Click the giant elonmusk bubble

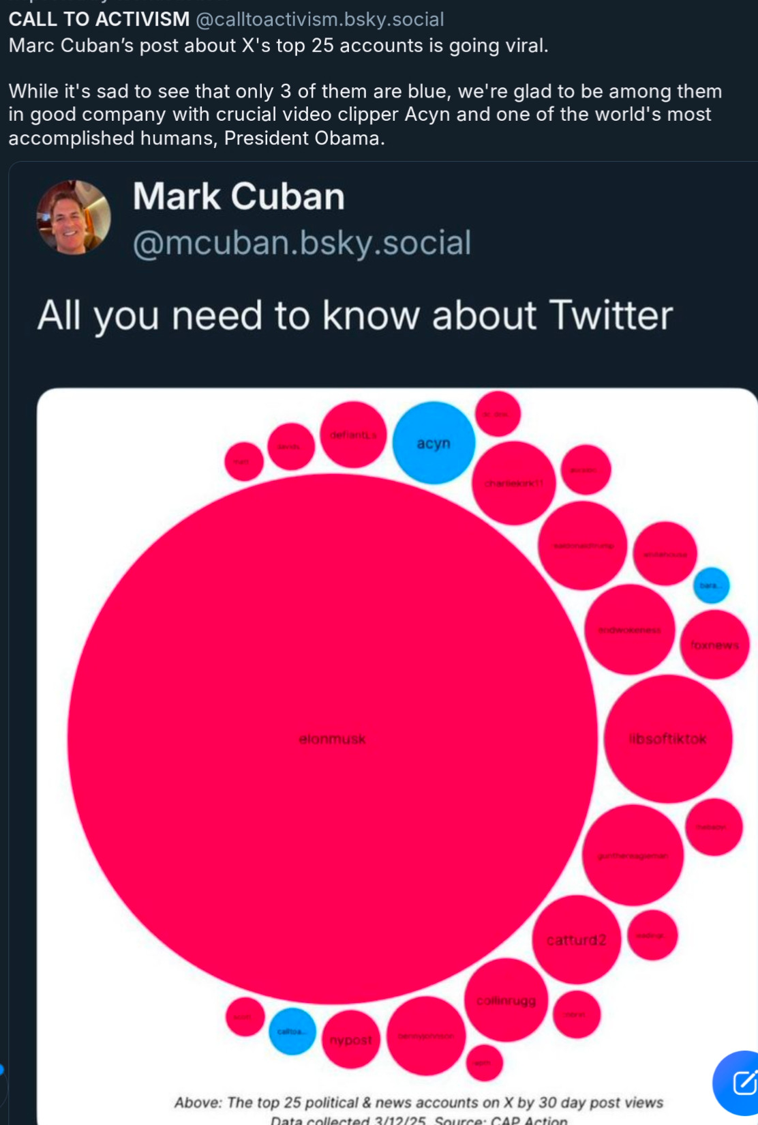[x=333, y=739]
